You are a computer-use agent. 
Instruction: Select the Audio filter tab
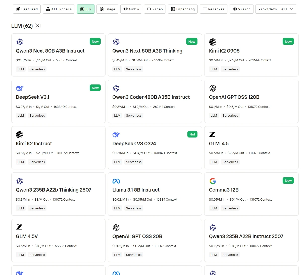[131, 9]
